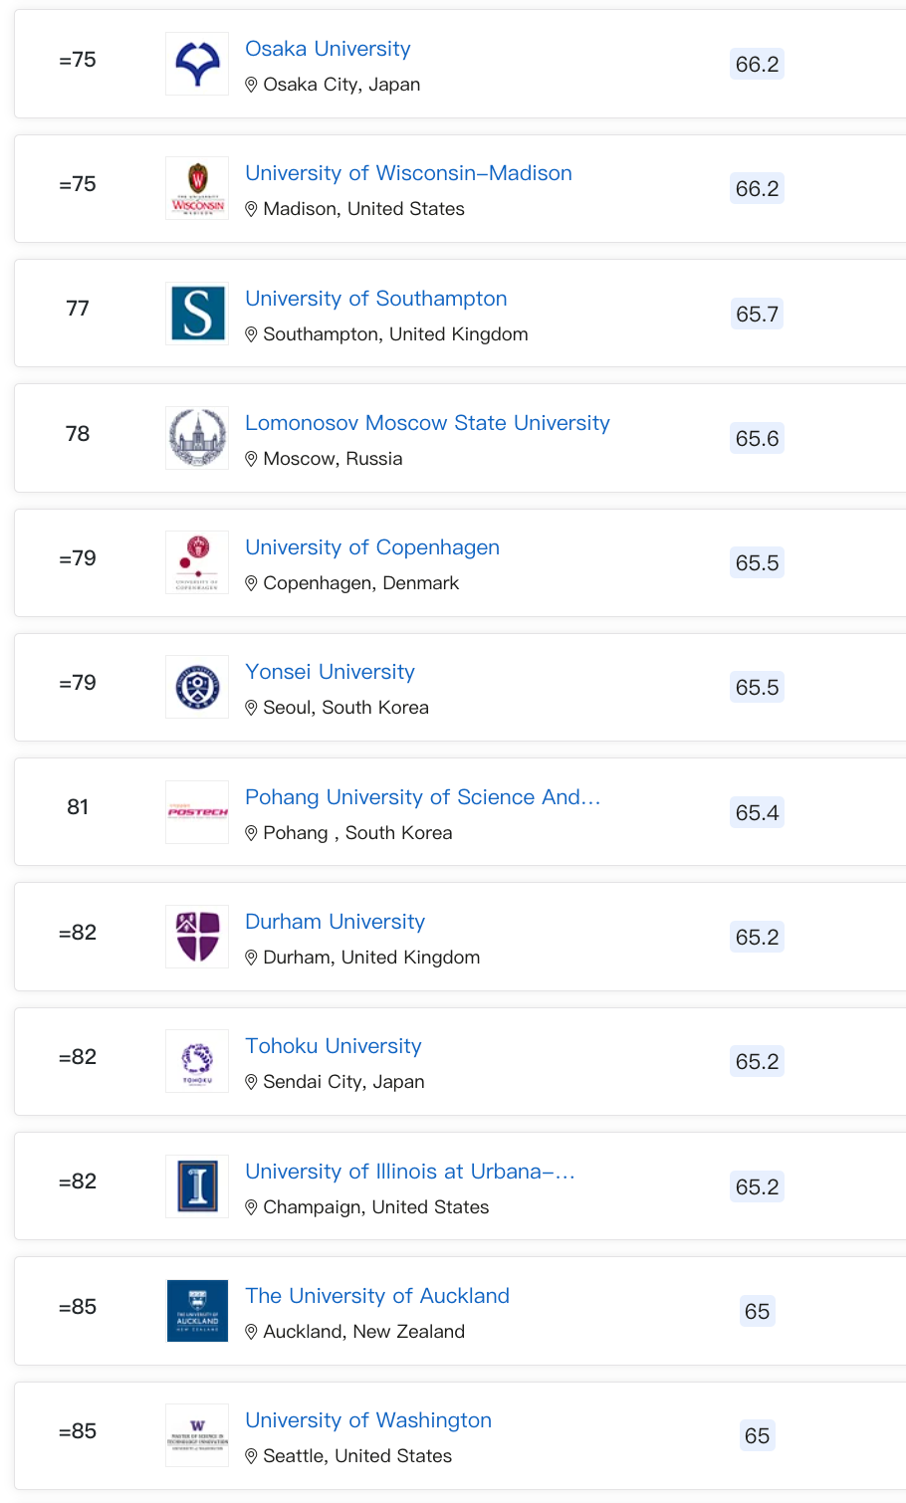Click the University of Washington W logo
This screenshot has height=1503, width=906.
tap(197, 1435)
